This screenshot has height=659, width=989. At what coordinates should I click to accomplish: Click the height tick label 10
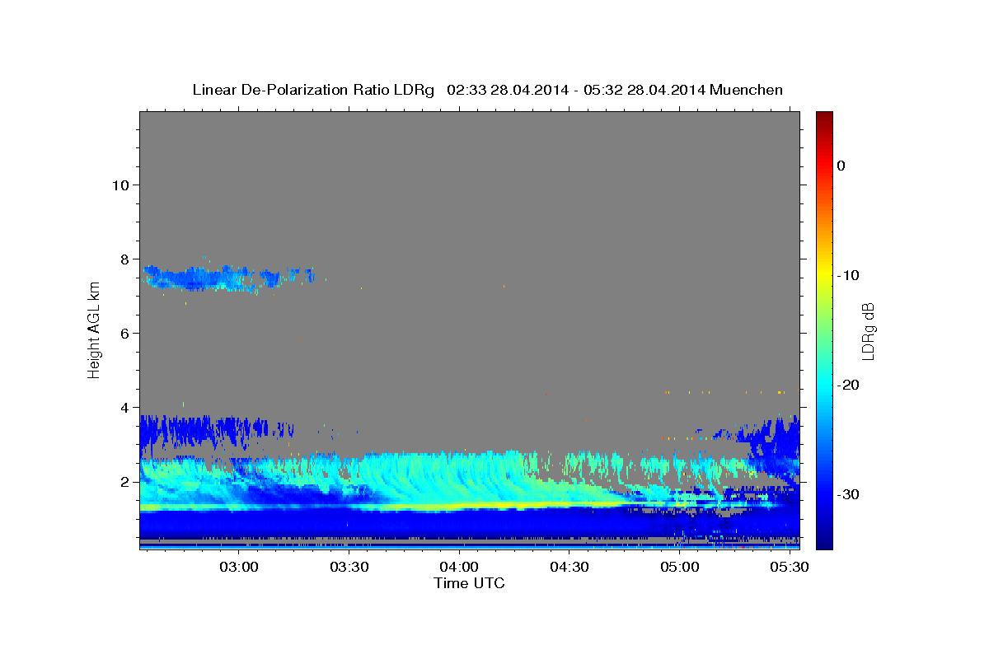[x=120, y=185]
